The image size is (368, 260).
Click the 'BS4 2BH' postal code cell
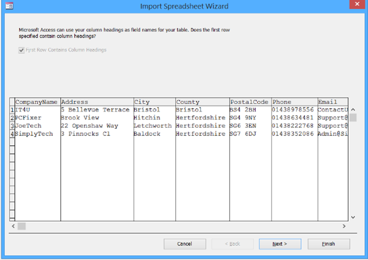pyautogui.click(x=250, y=110)
